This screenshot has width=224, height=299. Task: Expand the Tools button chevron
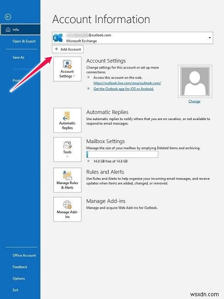point(67,156)
